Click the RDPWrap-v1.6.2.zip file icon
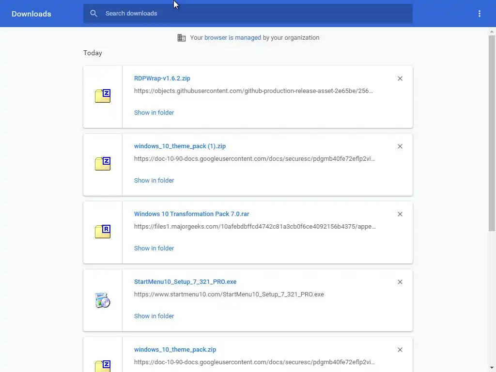Image resolution: width=496 pixels, height=372 pixels. pyautogui.click(x=103, y=96)
